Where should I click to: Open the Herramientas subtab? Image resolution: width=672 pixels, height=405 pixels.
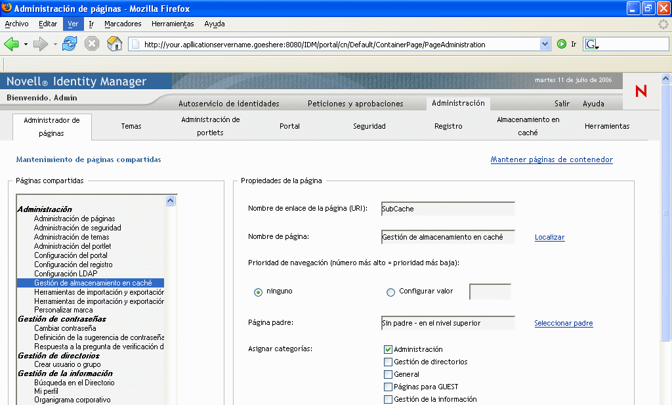(607, 127)
